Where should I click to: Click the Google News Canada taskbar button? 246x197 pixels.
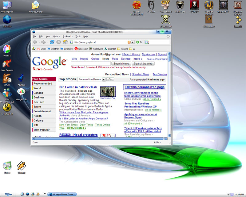tap(61, 194)
